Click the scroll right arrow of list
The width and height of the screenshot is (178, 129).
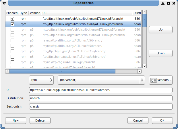tap(139, 71)
